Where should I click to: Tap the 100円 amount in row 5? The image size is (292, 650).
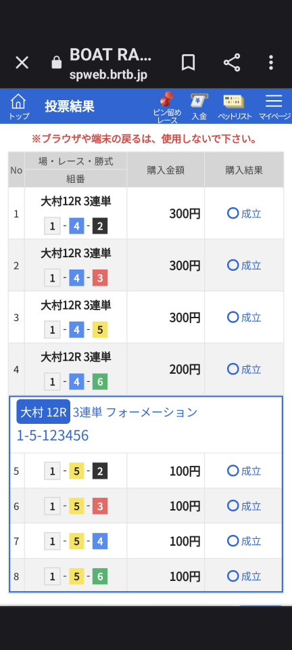(185, 471)
